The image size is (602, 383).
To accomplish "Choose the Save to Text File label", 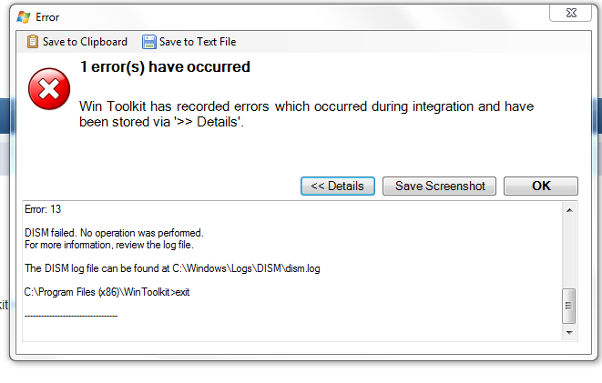I will point(198,42).
